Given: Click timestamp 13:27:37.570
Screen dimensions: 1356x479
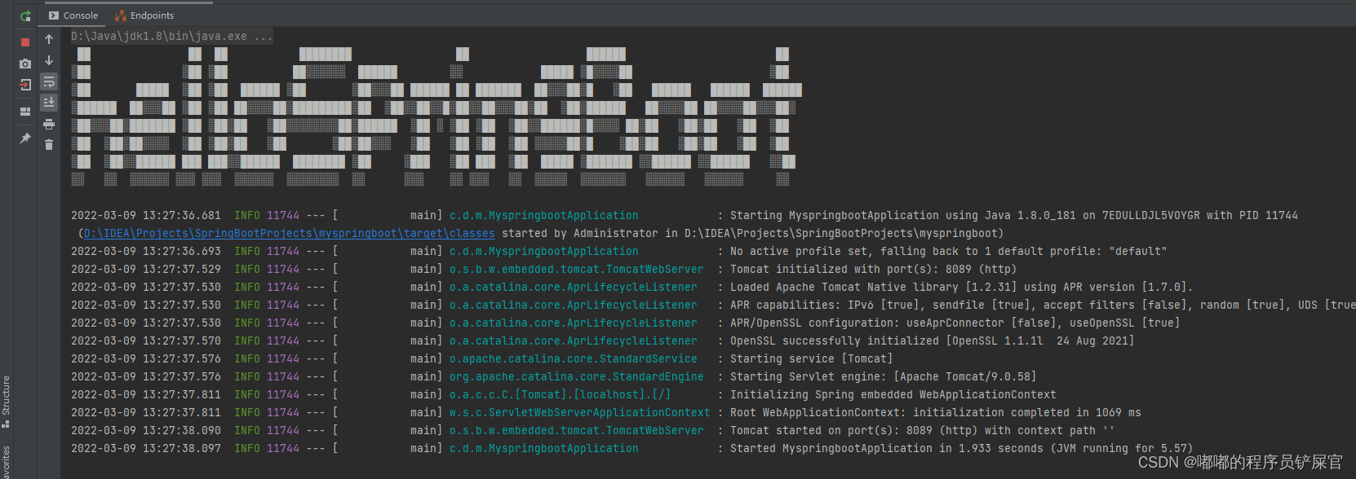Looking at the screenshot, I should (x=181, y=341).
